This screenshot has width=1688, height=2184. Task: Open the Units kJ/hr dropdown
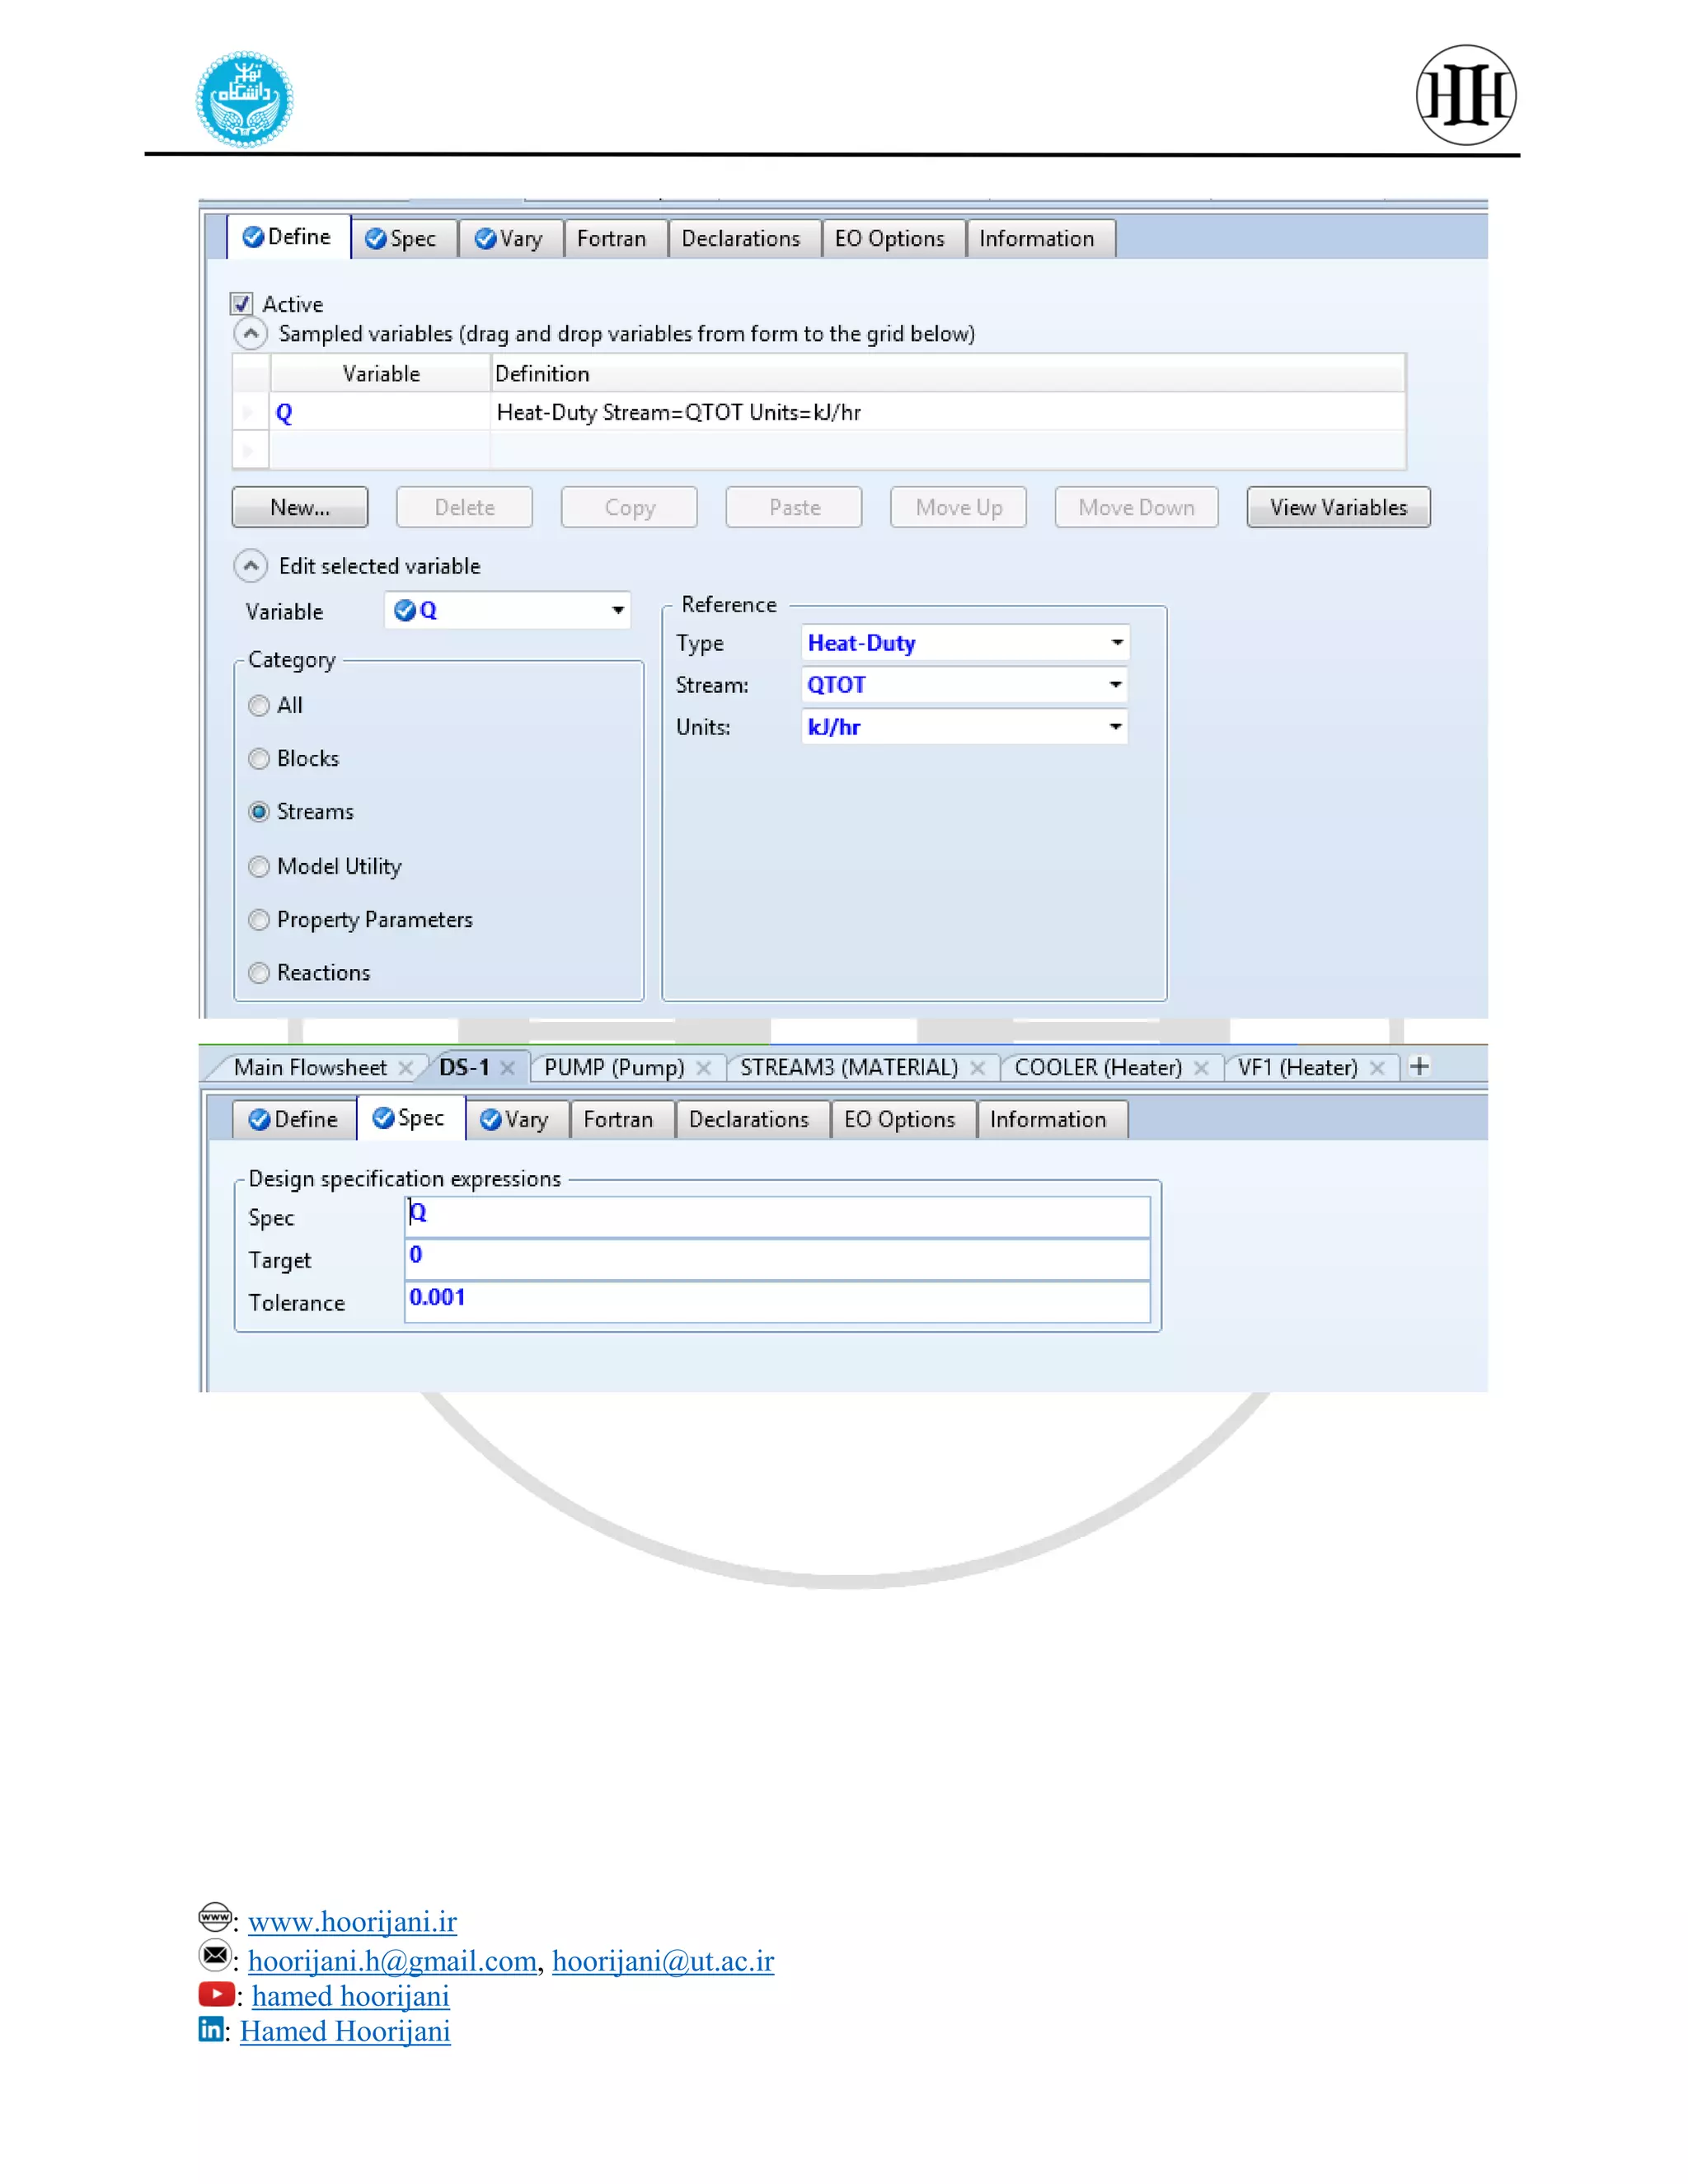1114,727
